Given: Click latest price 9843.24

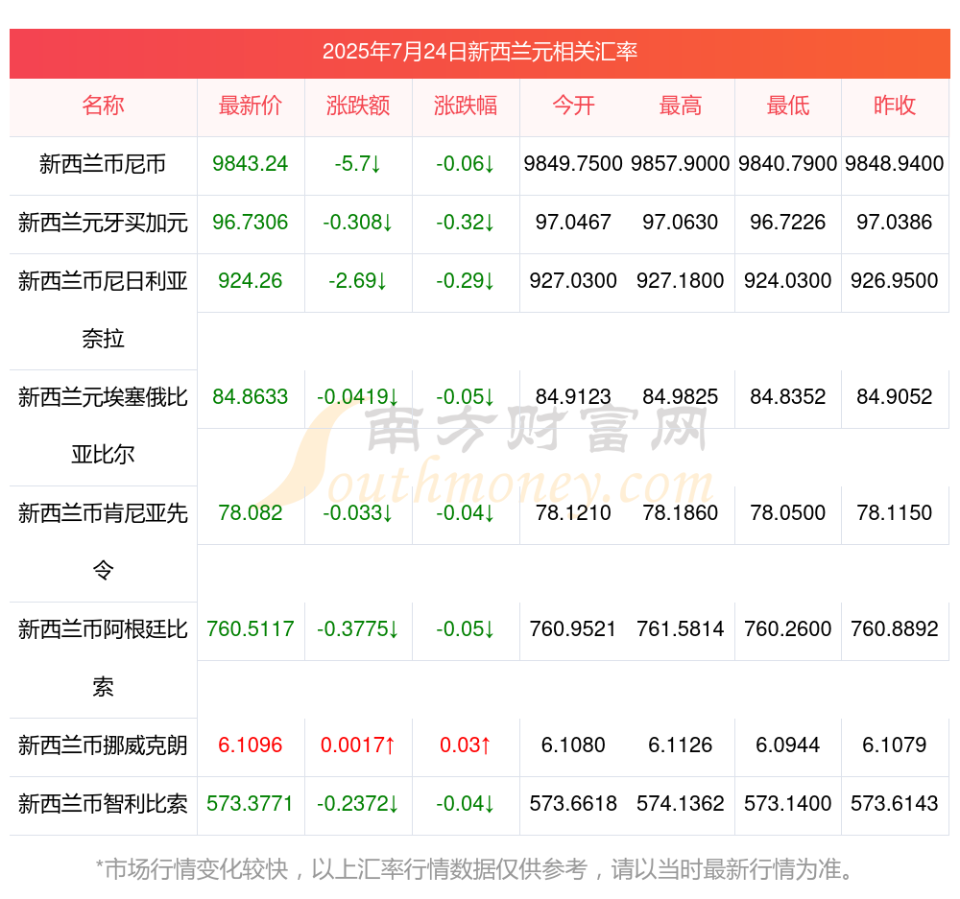Looking at the screenshot, I should pos(251,164).
